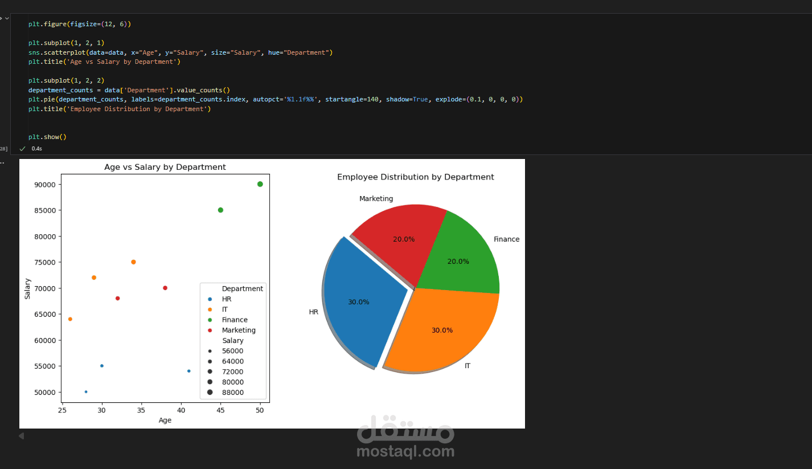This screenshot has height=469, width=812.
Task: Click the 0.4s execution time label
Action: 36,148
